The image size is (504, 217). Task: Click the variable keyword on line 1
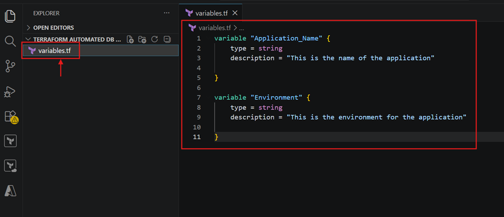tap(230, 39)
